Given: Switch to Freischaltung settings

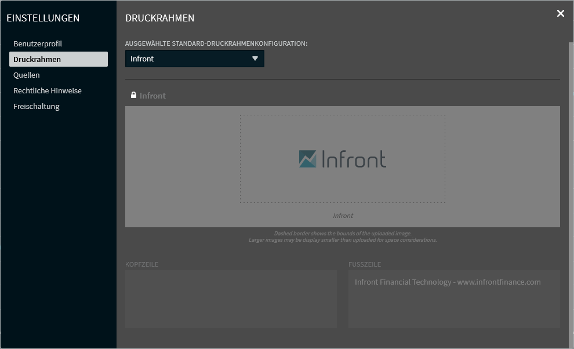Looking at the screenshot, I should 37,106.
